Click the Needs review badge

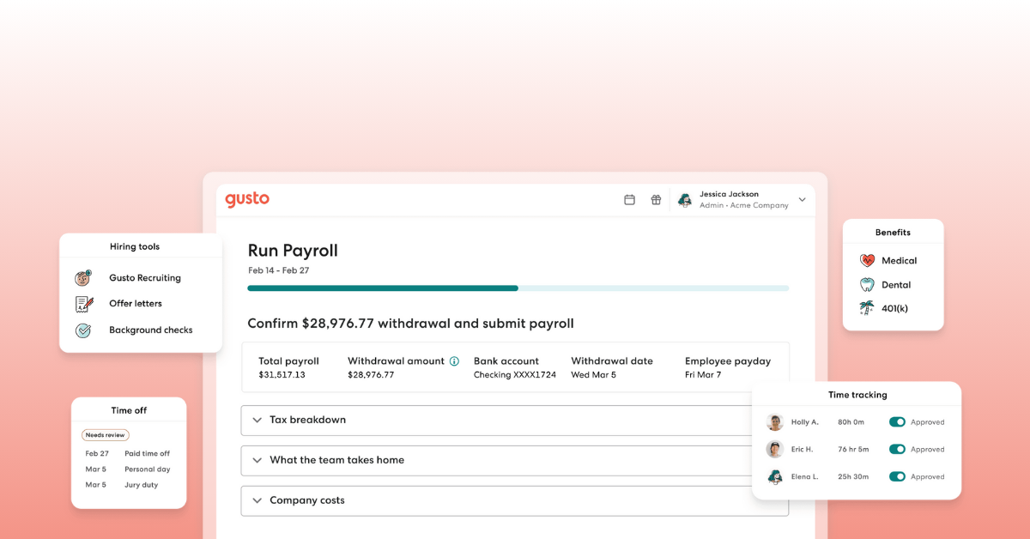point(106,435)
